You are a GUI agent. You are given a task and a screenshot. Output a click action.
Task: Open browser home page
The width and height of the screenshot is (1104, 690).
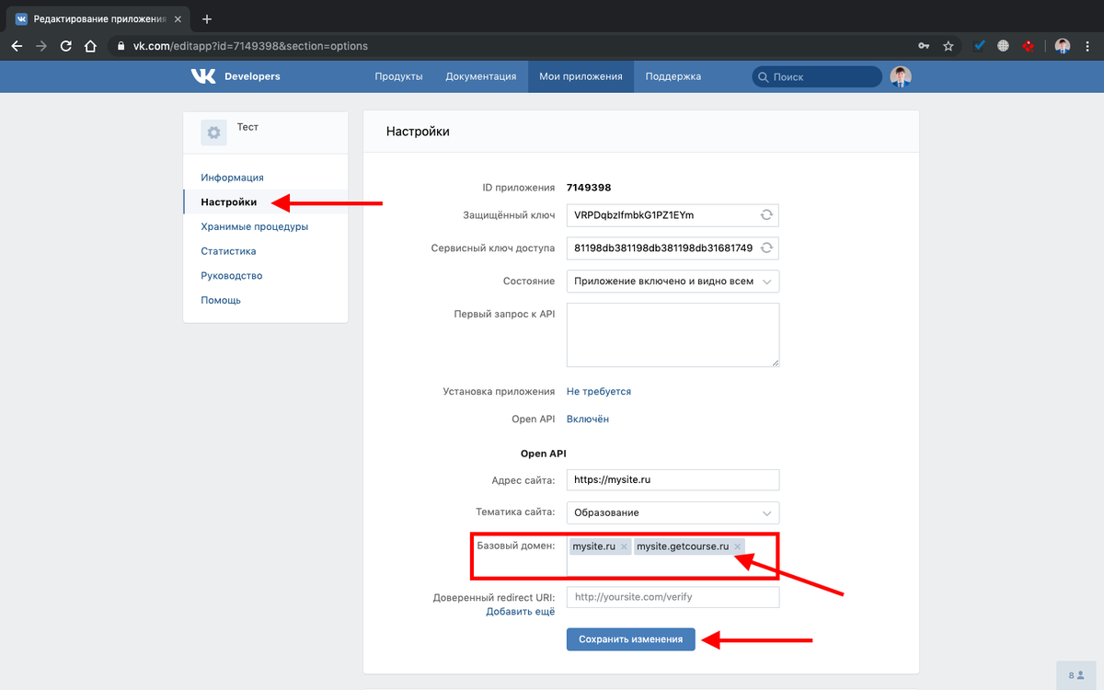[x=90, y=46]
